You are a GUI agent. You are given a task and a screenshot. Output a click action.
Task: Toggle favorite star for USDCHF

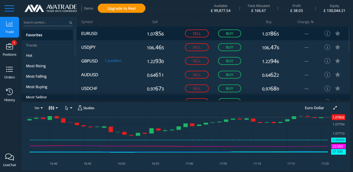[337, 89]
